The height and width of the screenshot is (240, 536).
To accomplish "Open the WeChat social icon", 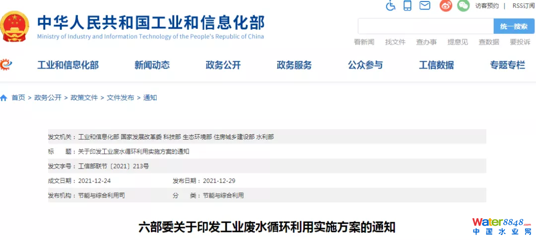I will (463, 6).
